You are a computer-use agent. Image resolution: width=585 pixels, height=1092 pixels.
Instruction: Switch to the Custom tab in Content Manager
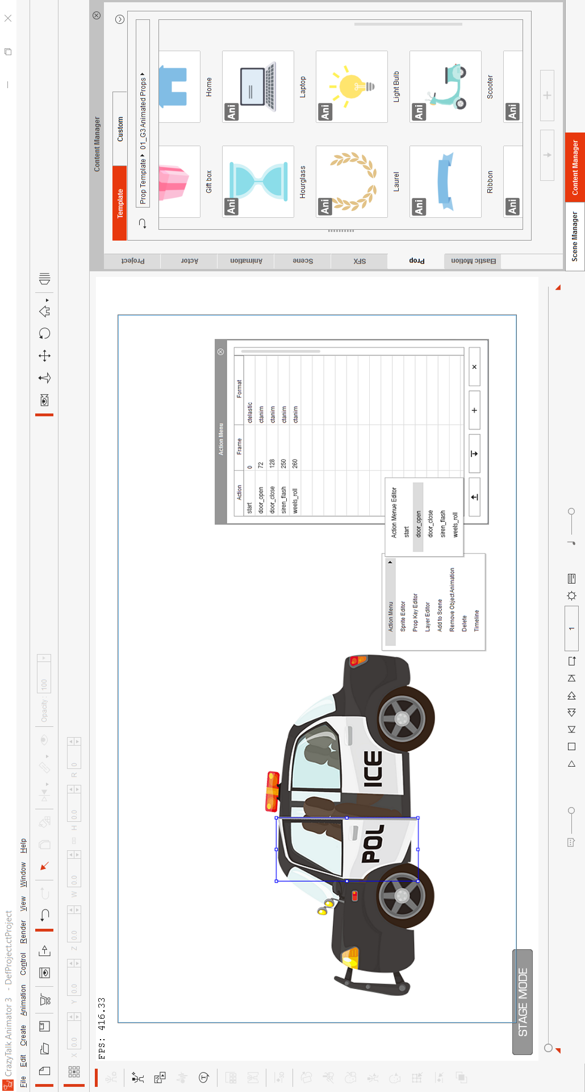120,129
